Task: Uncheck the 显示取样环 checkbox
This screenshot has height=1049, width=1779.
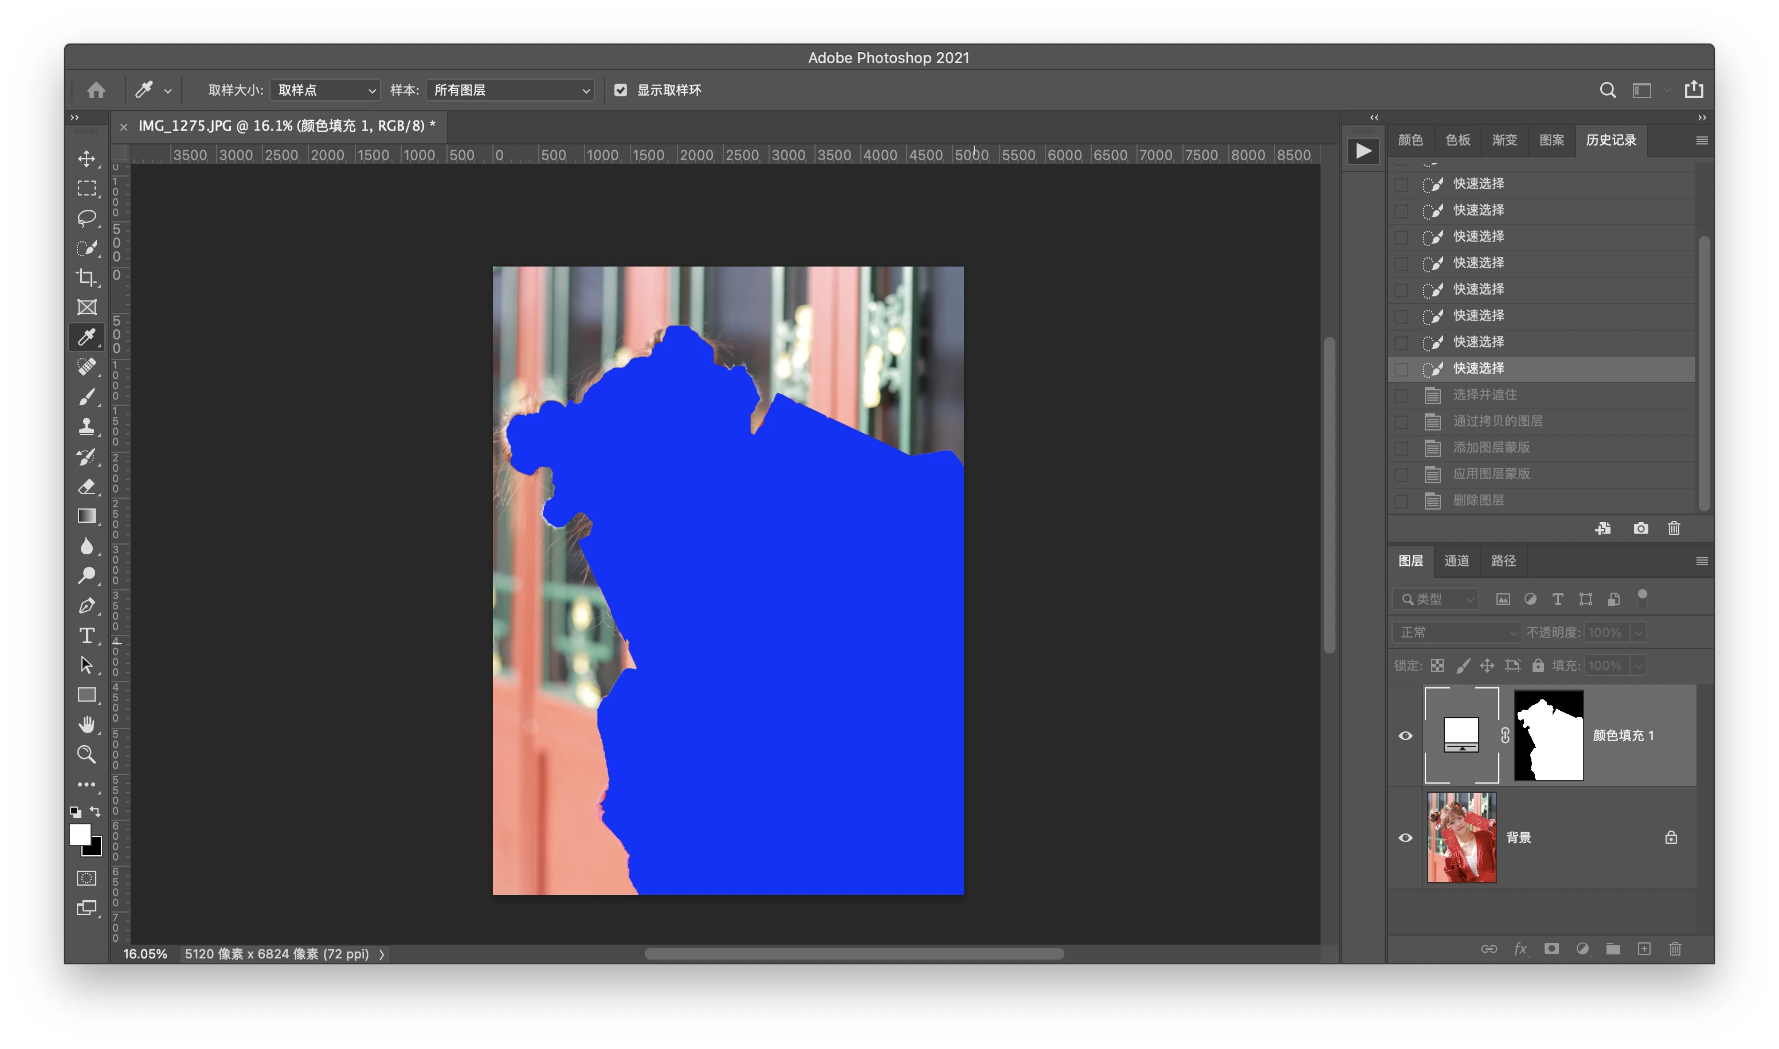Action: click(x=621, y=90)
